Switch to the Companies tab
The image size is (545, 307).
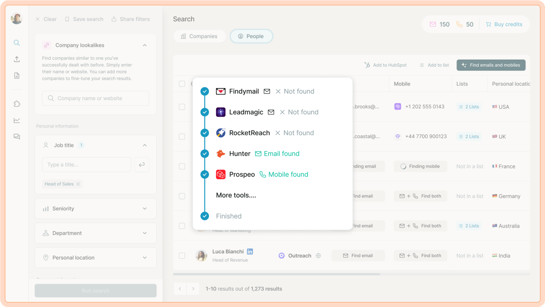tap(199, 36)
